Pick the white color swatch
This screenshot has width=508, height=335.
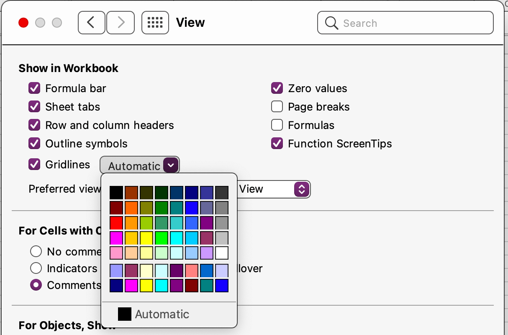tap(222, 253)
